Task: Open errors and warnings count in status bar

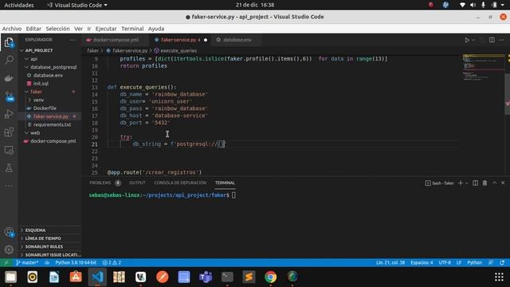Action: (112, 262)
